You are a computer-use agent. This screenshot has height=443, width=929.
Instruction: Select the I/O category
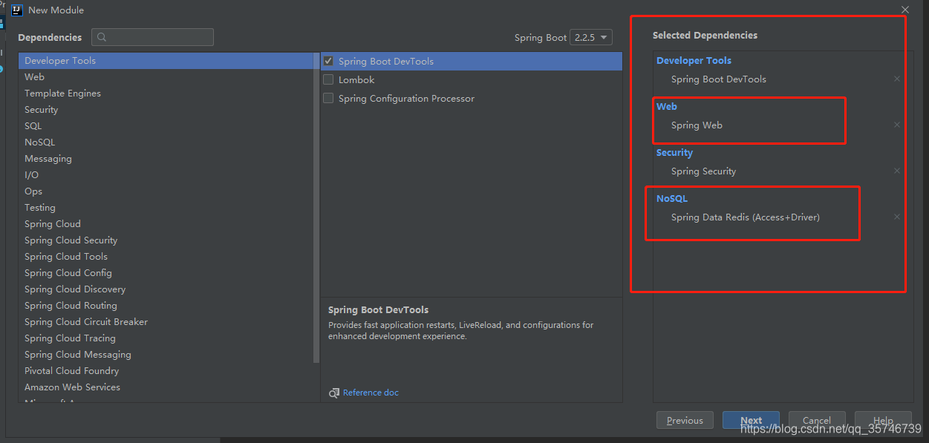click(166, 175)
